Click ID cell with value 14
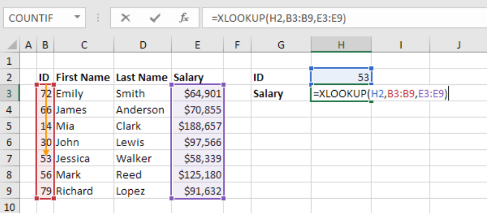Image resolution: width=487 pixels, height=213 pixels. pyautogui.click(x=46, y=126)
